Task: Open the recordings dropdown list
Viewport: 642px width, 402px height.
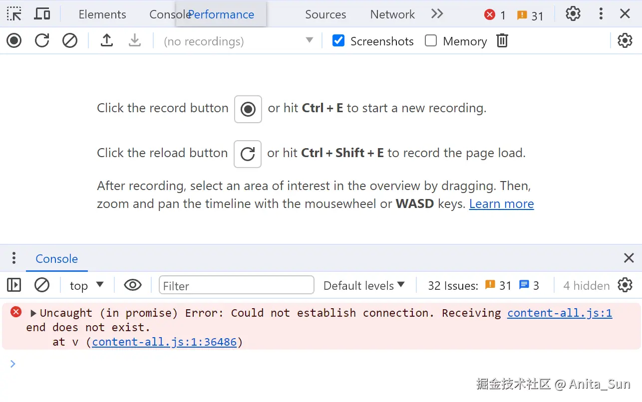Action: pos(239,41)
